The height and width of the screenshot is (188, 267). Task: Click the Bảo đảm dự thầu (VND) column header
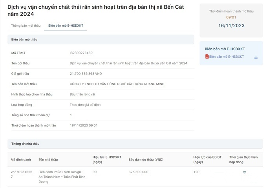click(146, 159)
